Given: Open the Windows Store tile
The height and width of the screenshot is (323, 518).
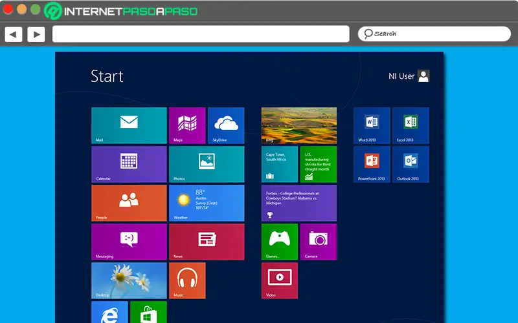Looking at the screenshot, I should click(148, 312).
